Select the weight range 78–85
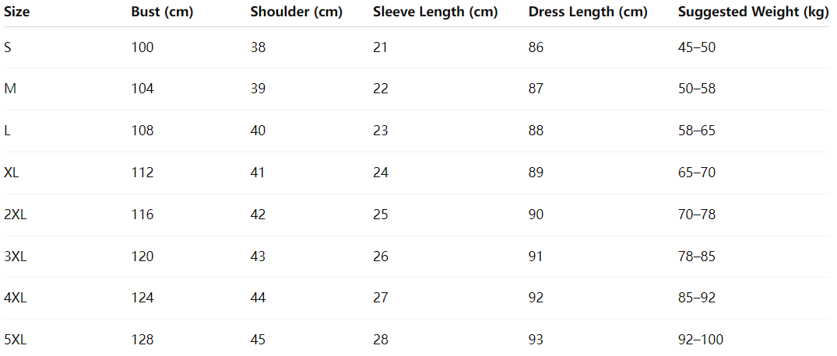This screenshot has height=356, width=837. [x=697, y=257]
